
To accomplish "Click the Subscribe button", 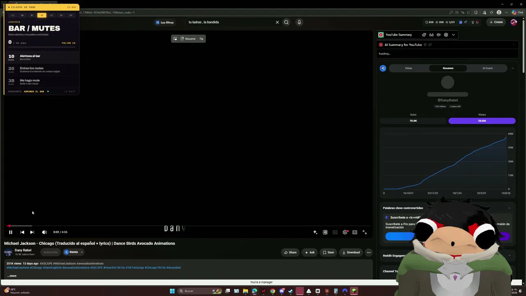I will tap(51, 252).
